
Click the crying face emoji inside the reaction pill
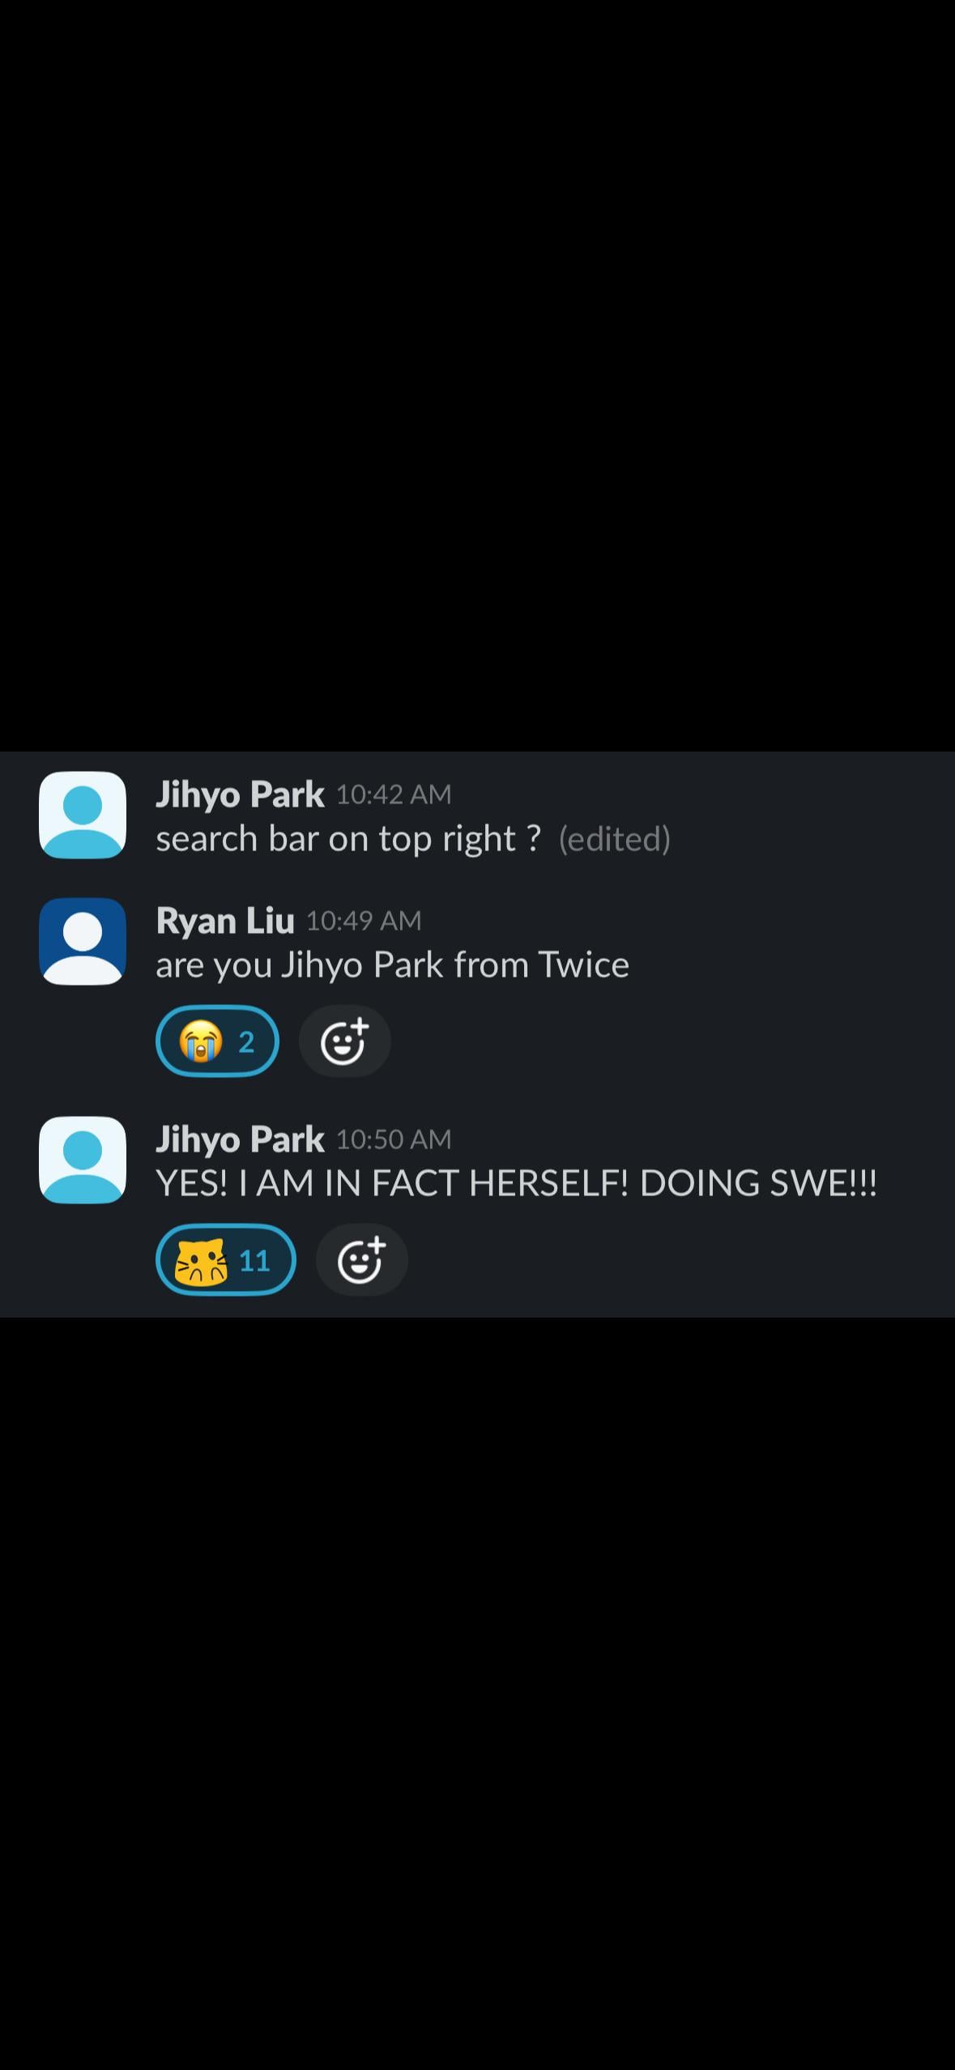coord(200,1041)
